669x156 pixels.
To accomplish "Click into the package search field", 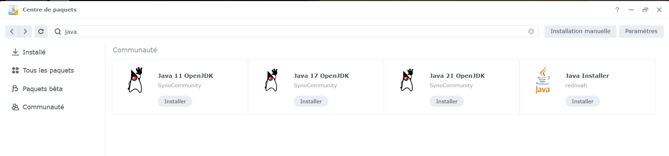I will click(x=294, y=31).
